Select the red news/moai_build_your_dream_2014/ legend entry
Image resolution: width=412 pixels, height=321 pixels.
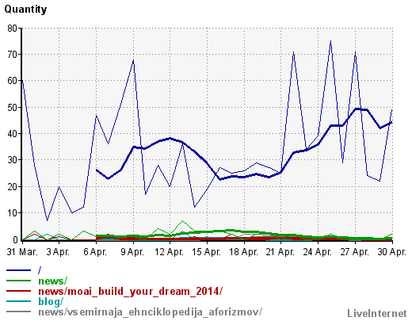point(131,291)
